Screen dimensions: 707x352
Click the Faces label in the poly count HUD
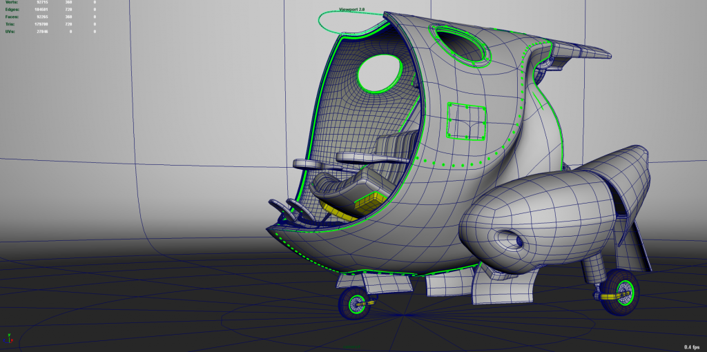[x=12, y=17]
